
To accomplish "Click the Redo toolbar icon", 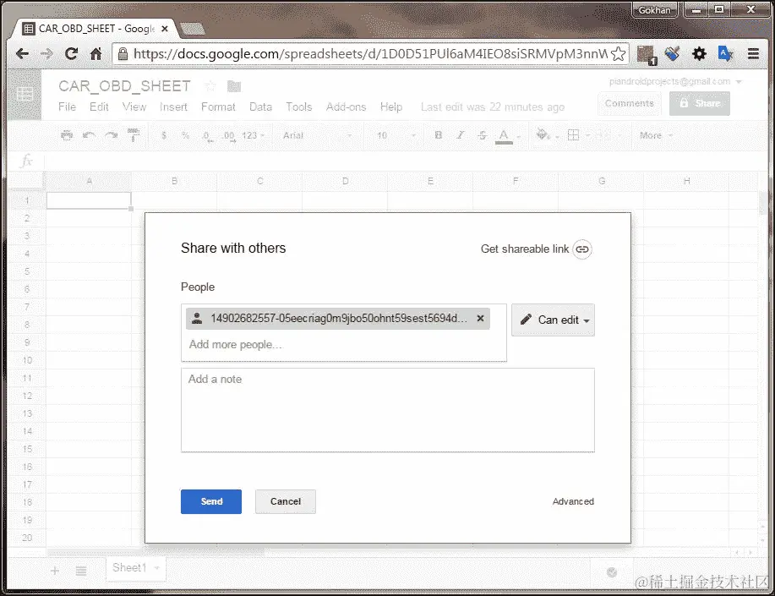I will coord(112,135).
